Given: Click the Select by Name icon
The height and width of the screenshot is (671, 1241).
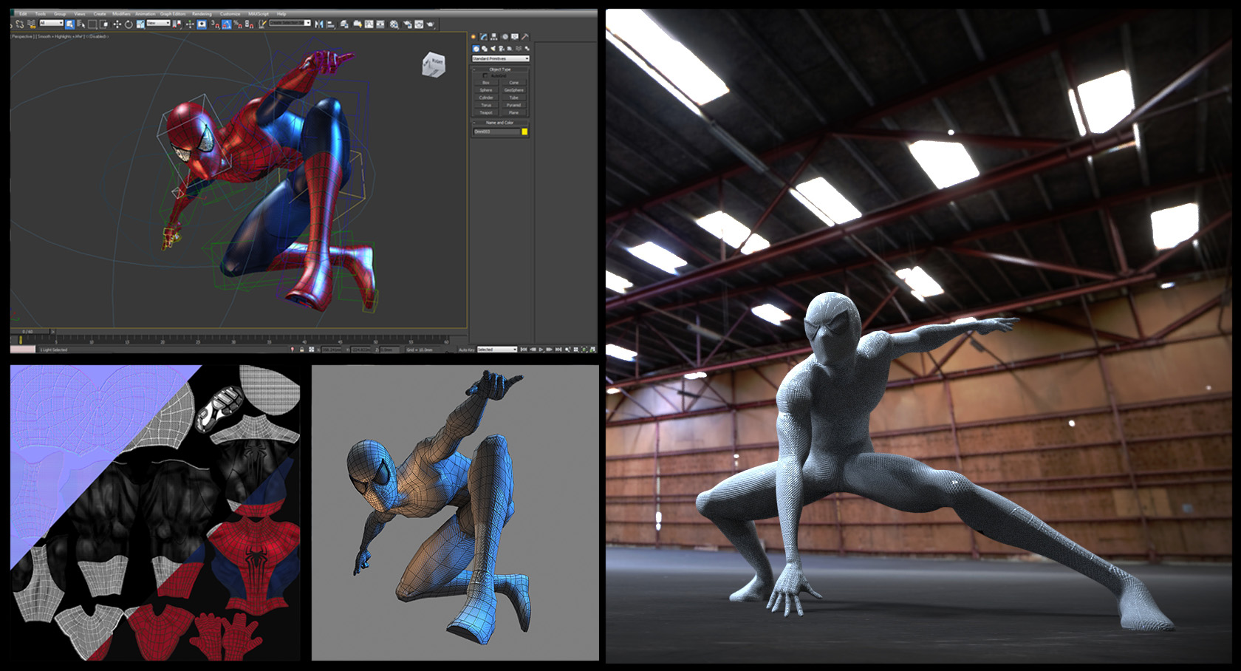Looking at the screenshot, I should pos(81,24).
